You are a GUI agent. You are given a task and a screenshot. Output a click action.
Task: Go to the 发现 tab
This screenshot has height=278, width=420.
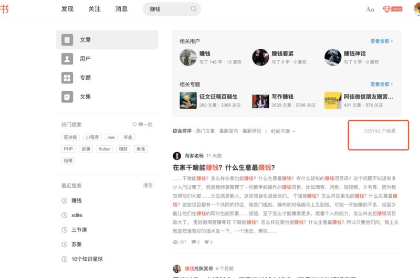tap(67, 9)
